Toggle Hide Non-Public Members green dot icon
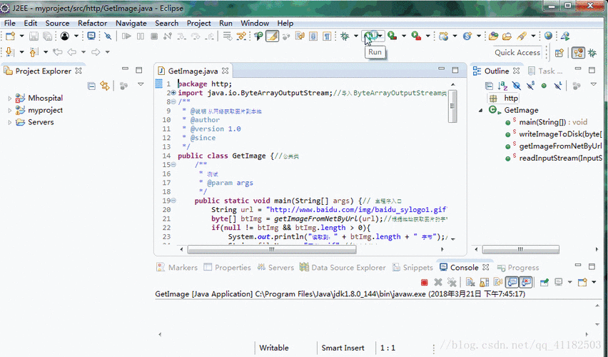Viewport: 608px width, 357px height. (544, 86)
